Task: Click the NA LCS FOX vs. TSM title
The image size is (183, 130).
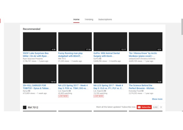Action: 73,87
